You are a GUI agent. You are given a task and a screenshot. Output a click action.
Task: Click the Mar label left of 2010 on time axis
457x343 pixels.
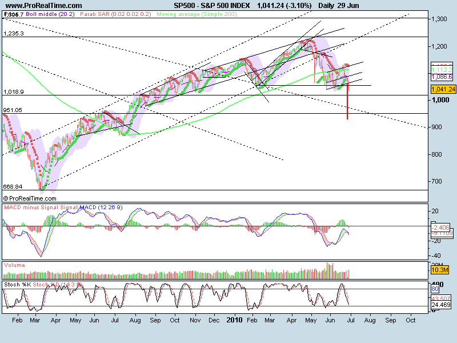35,320
